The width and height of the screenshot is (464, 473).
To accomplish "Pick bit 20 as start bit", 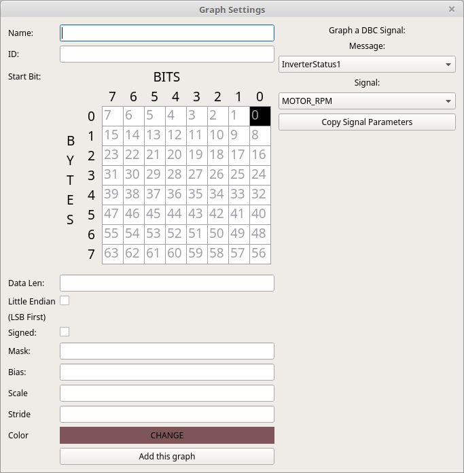I will [176, 156].
